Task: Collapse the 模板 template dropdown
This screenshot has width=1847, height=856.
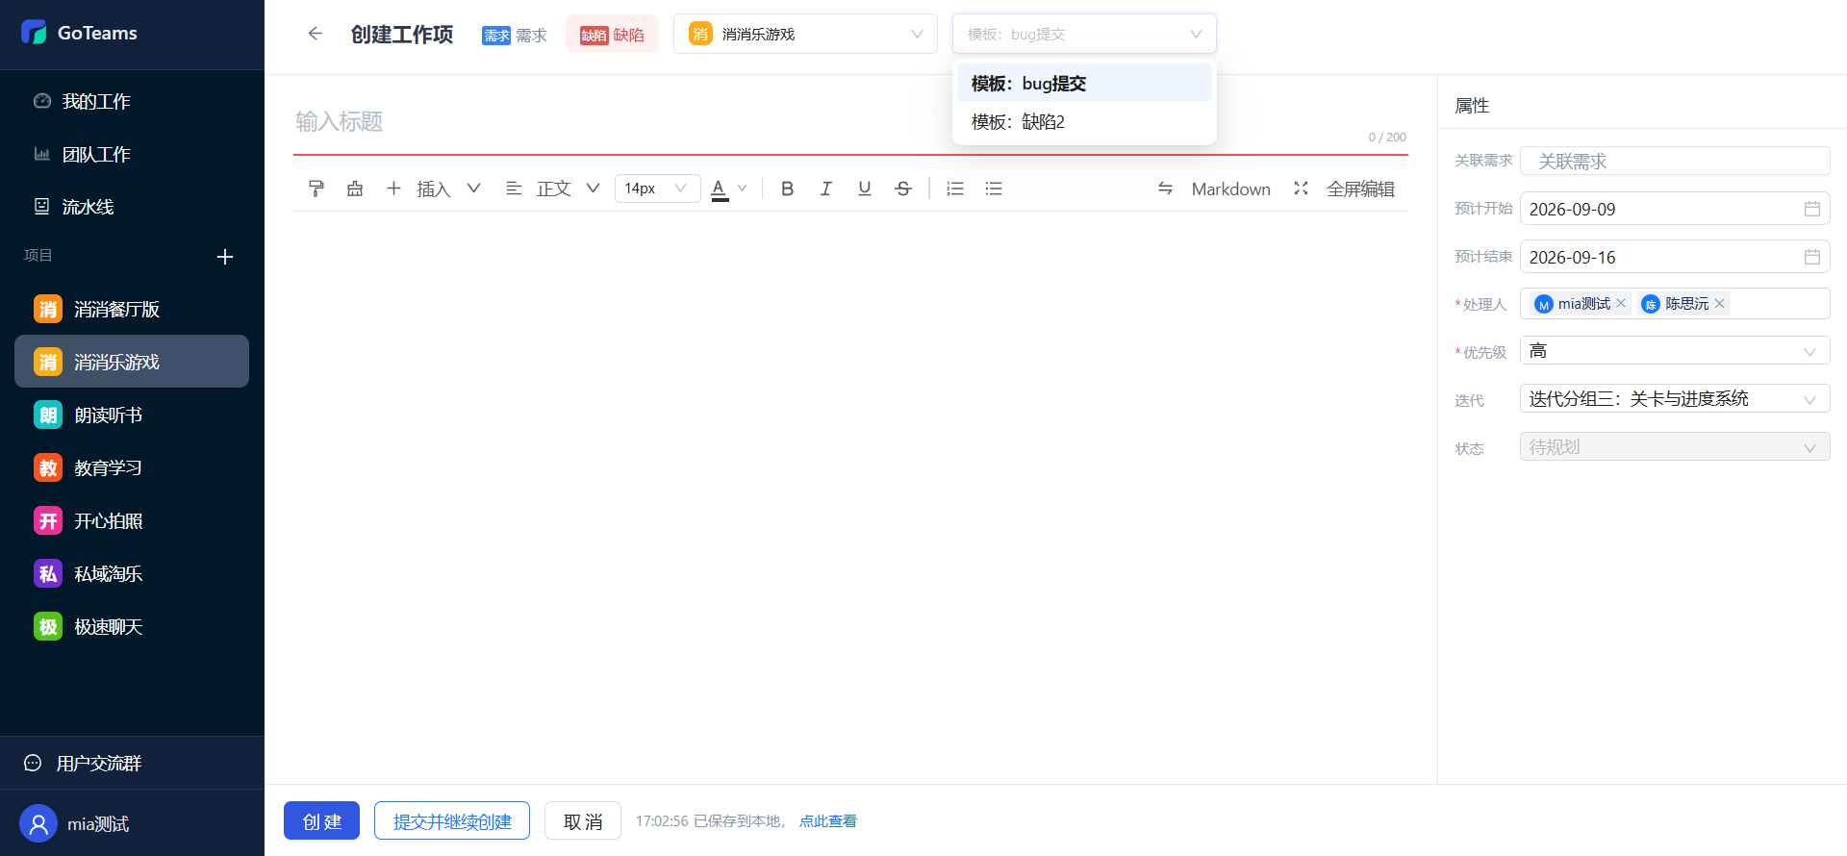Action: tap(1084, 34)
